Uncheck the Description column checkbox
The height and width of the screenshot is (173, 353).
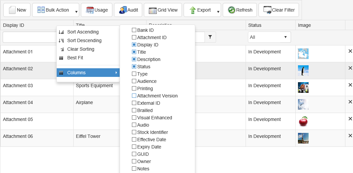pyautogui.click(x=134, y=59)
